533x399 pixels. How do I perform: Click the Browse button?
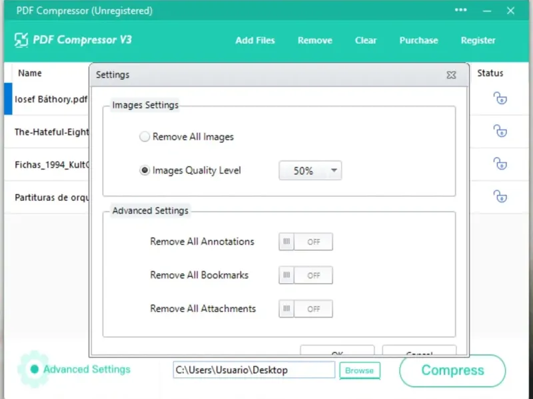pyautogui.click(x=360, y=370)
